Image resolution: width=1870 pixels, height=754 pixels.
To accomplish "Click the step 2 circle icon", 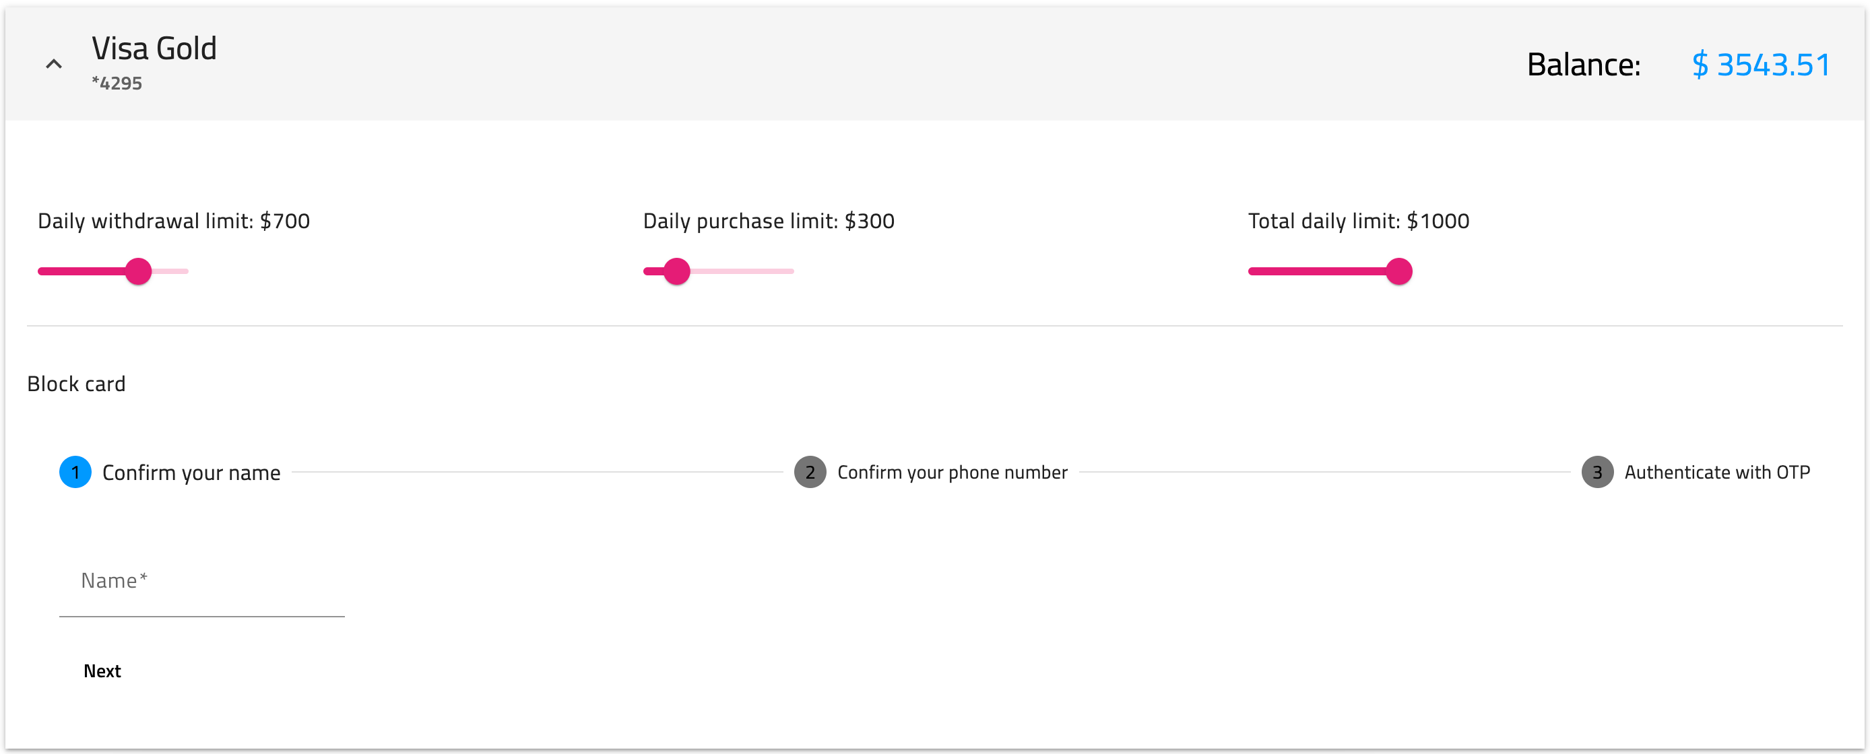I will click(810, 473).
